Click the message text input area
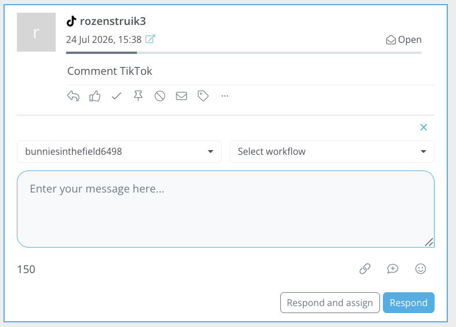Image resolution: width=456 pixels, height=327 pixels. 226,209
